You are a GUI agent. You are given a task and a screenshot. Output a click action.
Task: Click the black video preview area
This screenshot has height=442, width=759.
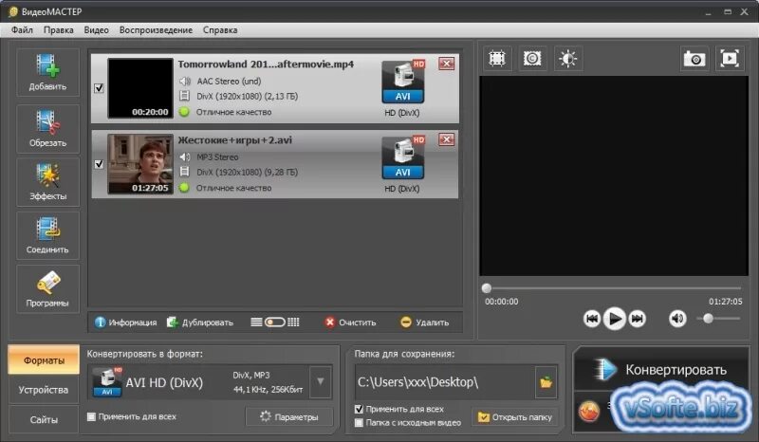pos(613,175)
